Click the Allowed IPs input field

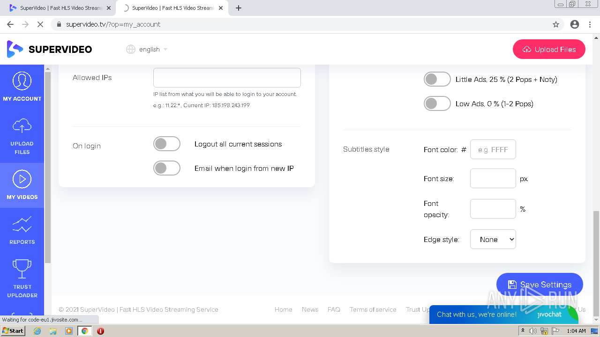point(227,78)
